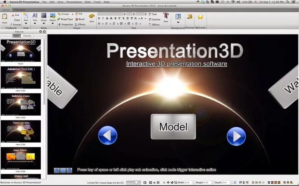The image size is (299, 186).
Task: Open Effects in the Shape group
Action: pos(80,25)
